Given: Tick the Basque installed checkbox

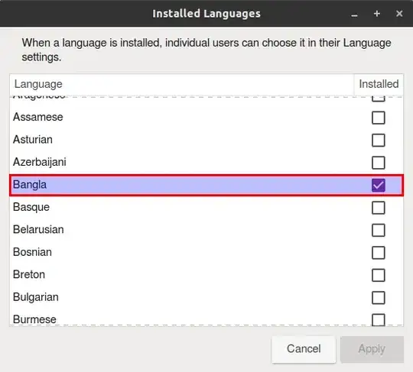Looking at the screenshot, I should point(379,208).
